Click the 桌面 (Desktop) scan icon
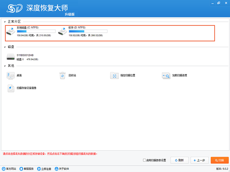Screen dimensions: 230x172 [11, 75]
